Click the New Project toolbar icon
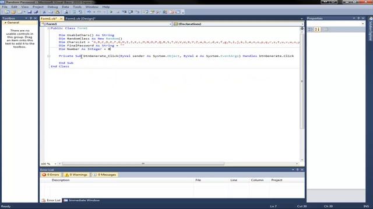373x209 pixels. click(x=6, y=12)
